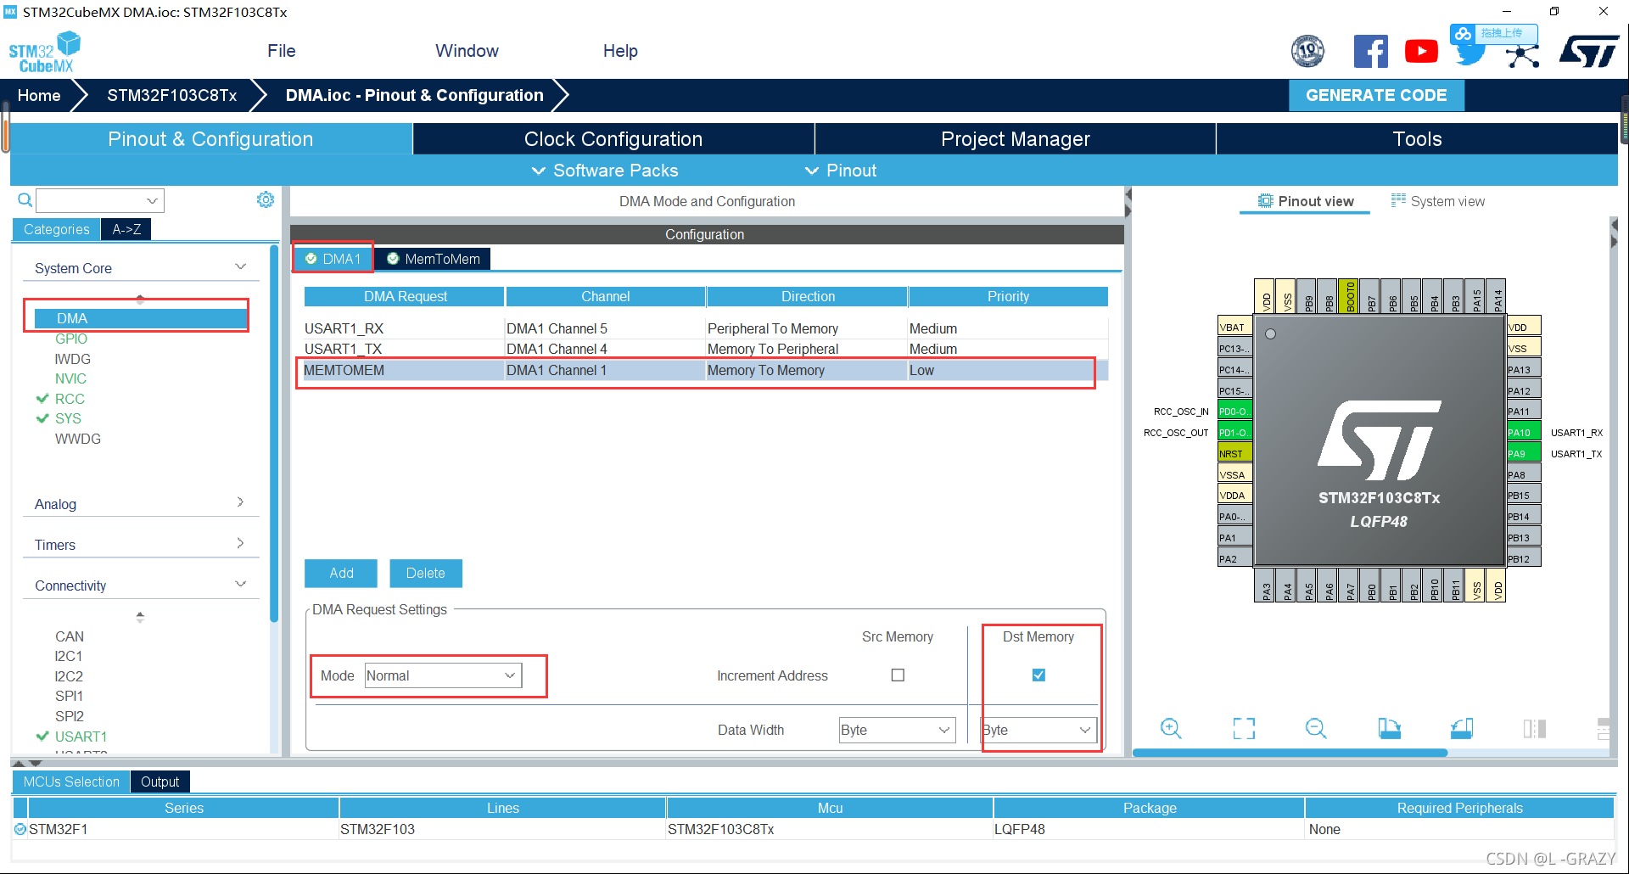Open the categories settings gear icon
This screenshot has height=874, width=1629.
click(266, 199)
